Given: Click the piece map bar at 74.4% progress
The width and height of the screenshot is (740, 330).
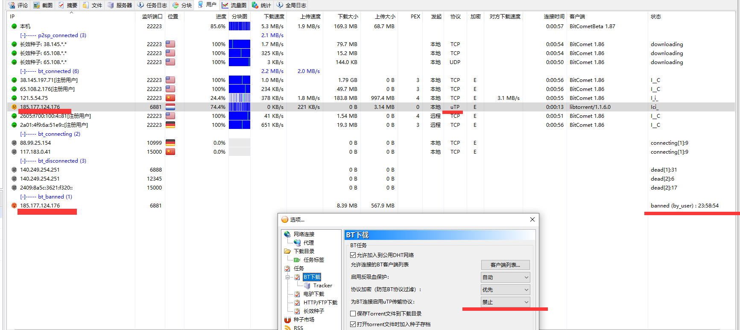Looking at the screenshot, I should 240,107.
